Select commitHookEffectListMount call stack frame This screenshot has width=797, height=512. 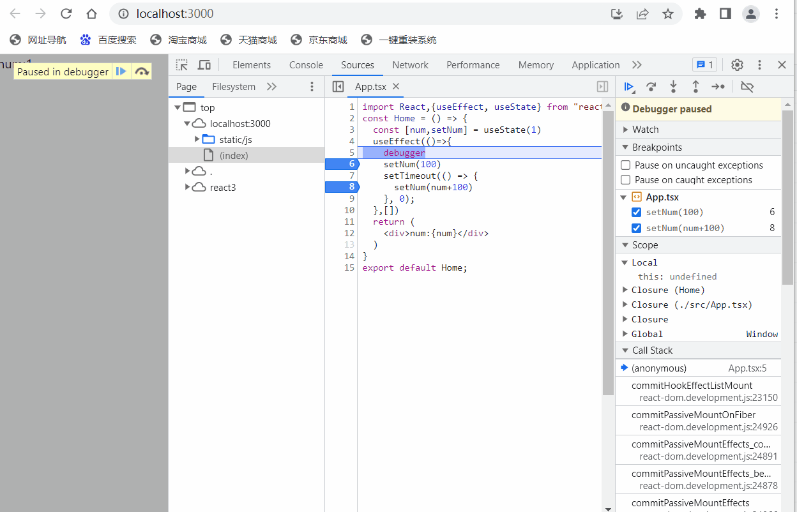point(698,391)
